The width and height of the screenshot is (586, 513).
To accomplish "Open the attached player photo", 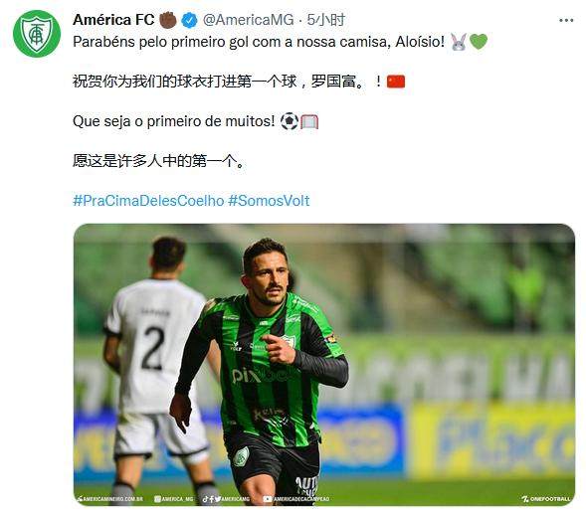I will point(324,365).
